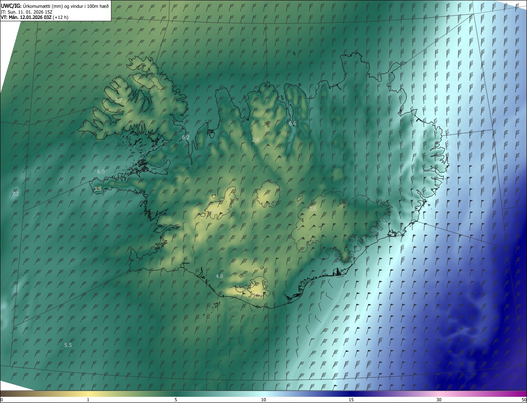Viewport: 527px width, 403px height.
Task: Click the 5 tick on the color scale
Action: click(176, 400)
